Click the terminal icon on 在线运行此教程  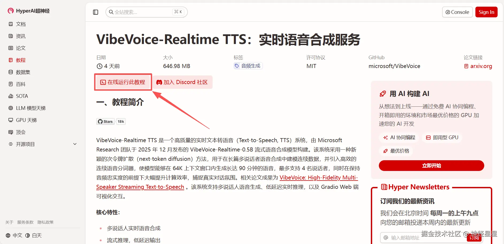click(103, 82)
